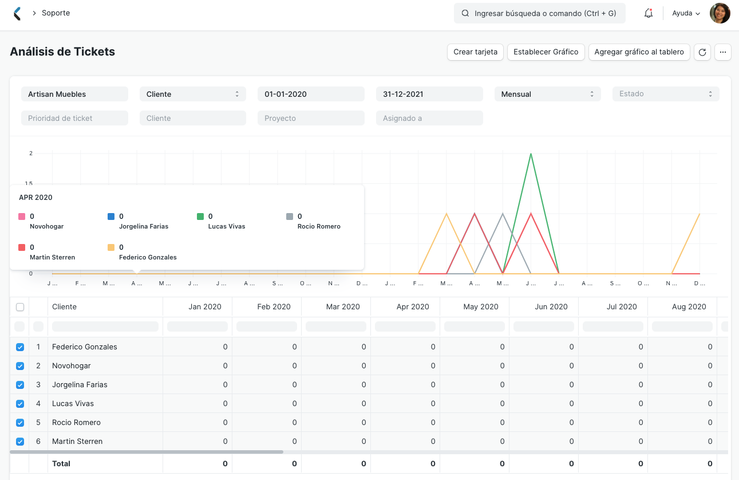739x480 pixels.
Task: Uncheck the select-all header checkbox
Action: point(20,306)
